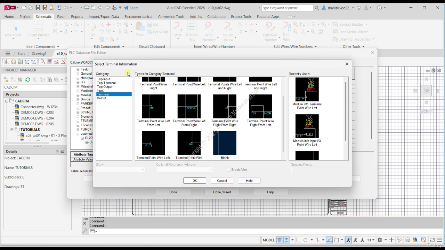Click the Save icon in quick access toolbar
Image resolution: width=445 pixels, height=250 pixels.
pos(38,8)
